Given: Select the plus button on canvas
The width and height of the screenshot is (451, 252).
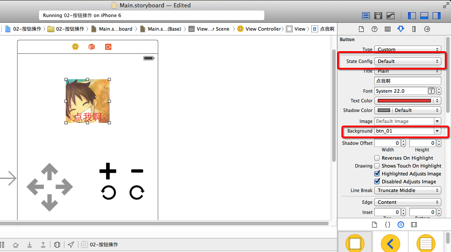Looking at the screenshot, I should click(x=108, y=171).
